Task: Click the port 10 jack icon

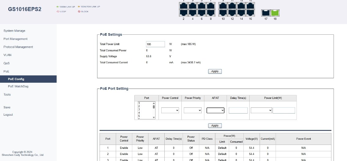Action: 223,13
